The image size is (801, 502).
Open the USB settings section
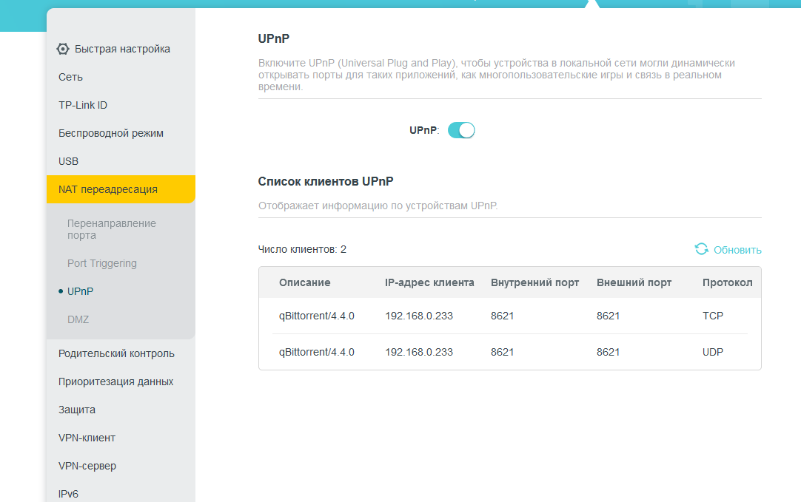69,161
